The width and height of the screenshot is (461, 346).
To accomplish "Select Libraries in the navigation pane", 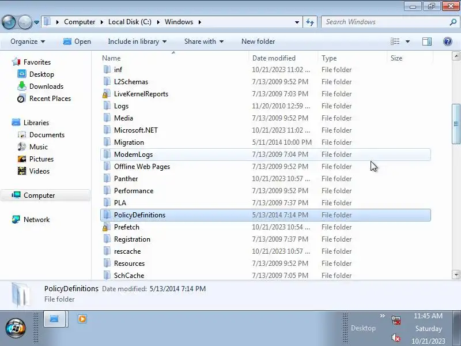I will (36, 123).
